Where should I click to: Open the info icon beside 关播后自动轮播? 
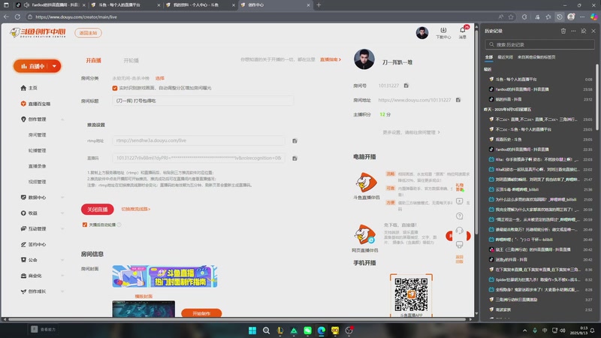119,225
